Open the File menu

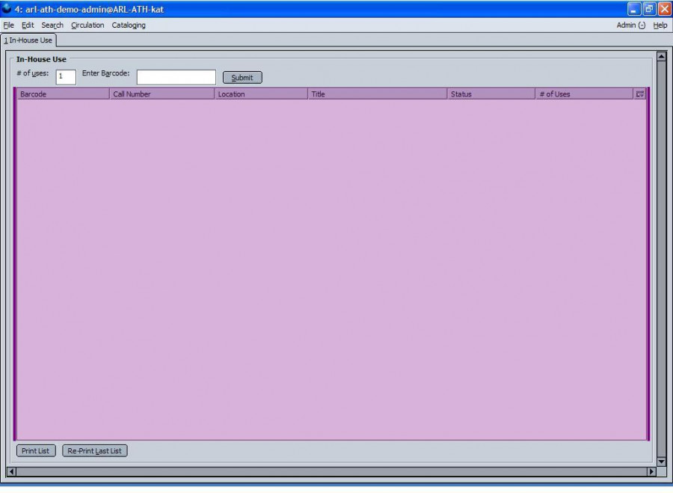[x=9, y=25]
